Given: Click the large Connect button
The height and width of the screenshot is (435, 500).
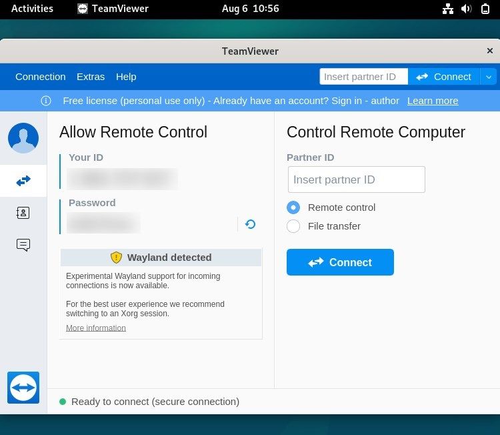Looking at the screenshot, I should click(x=340, y=262).
